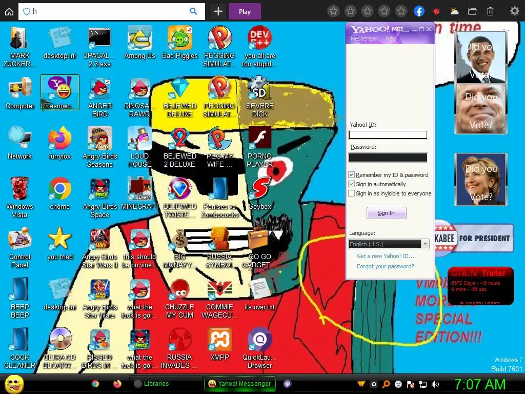Screen dimensions: 525x394
Task: Open the Messenger menu in Yahoo window
Action: 364,38
